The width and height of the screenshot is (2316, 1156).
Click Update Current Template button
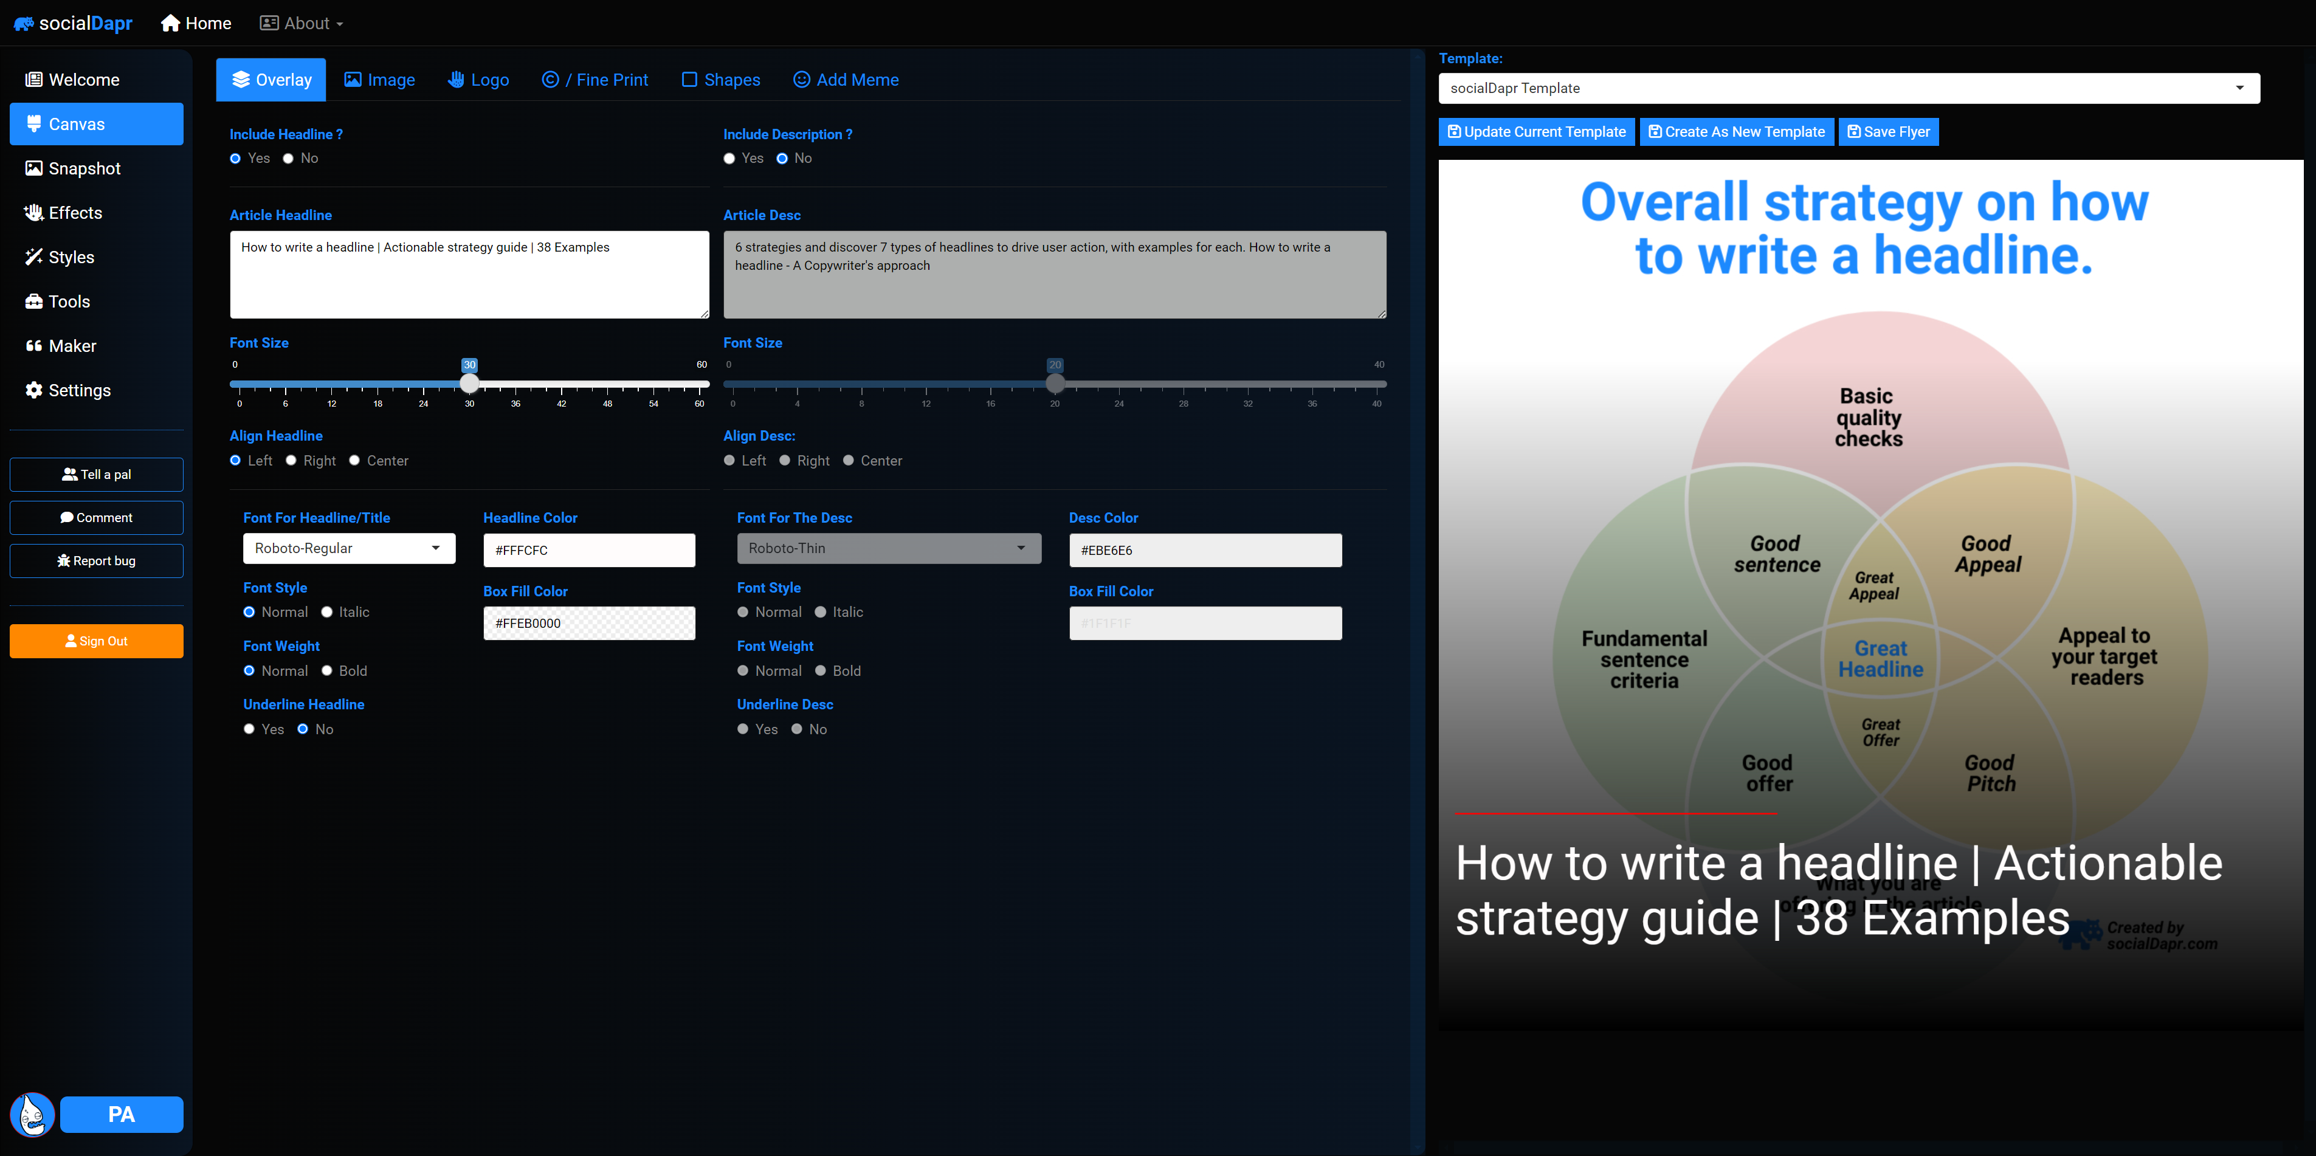pyautogui.click(x=1537, y=131)
